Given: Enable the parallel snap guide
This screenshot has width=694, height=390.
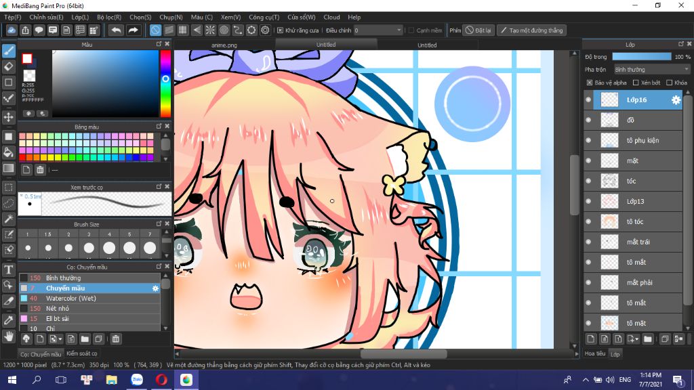Looking at the screenshot, I should (169, 30).
